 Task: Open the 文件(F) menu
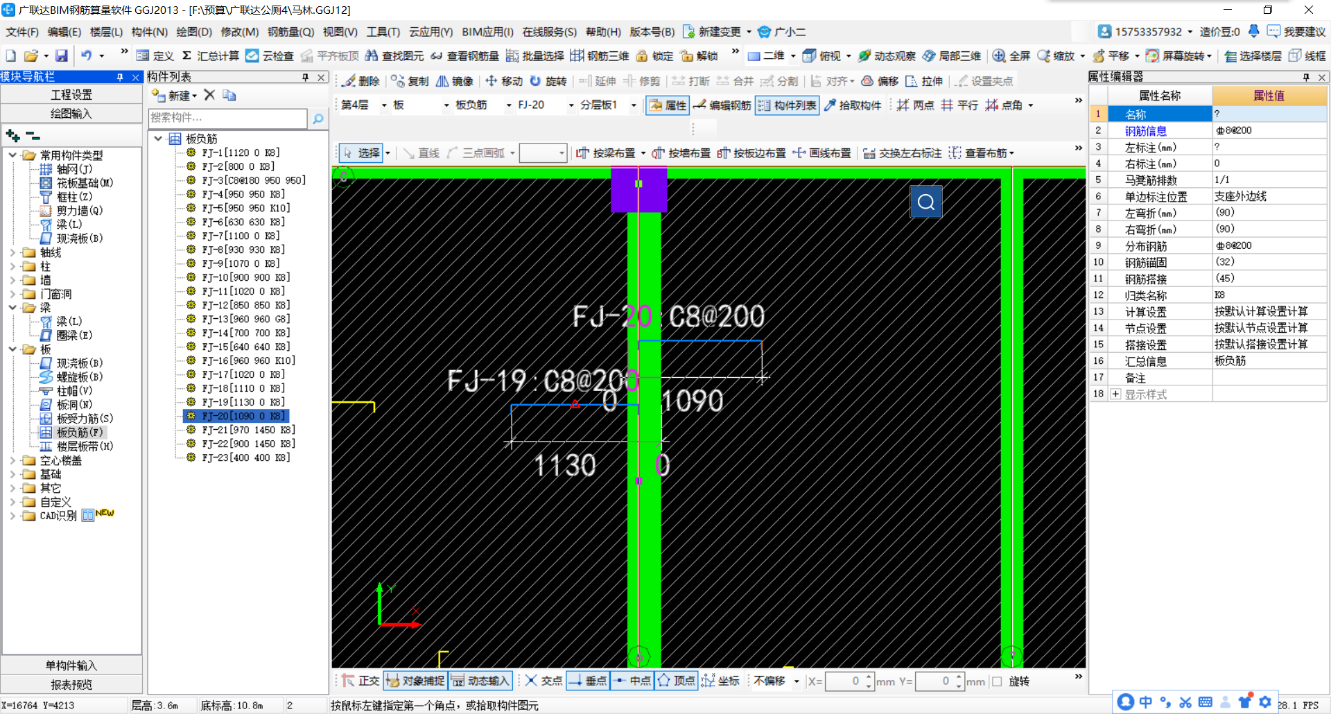(23, 32)
